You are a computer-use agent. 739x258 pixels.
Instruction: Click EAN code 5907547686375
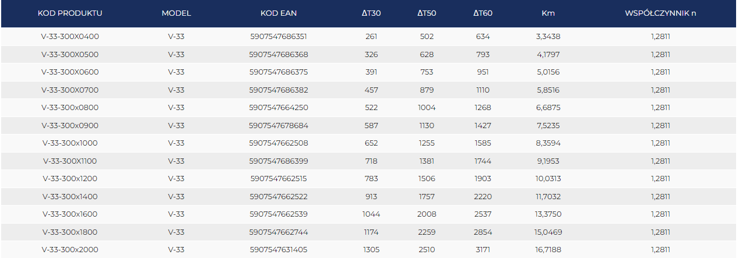click(x=278, y=72)
